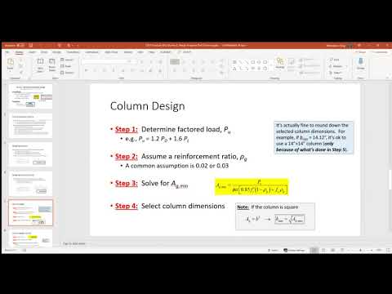Click the Comments button
This screenshot has width=392, height=294.
click(380, 52)
